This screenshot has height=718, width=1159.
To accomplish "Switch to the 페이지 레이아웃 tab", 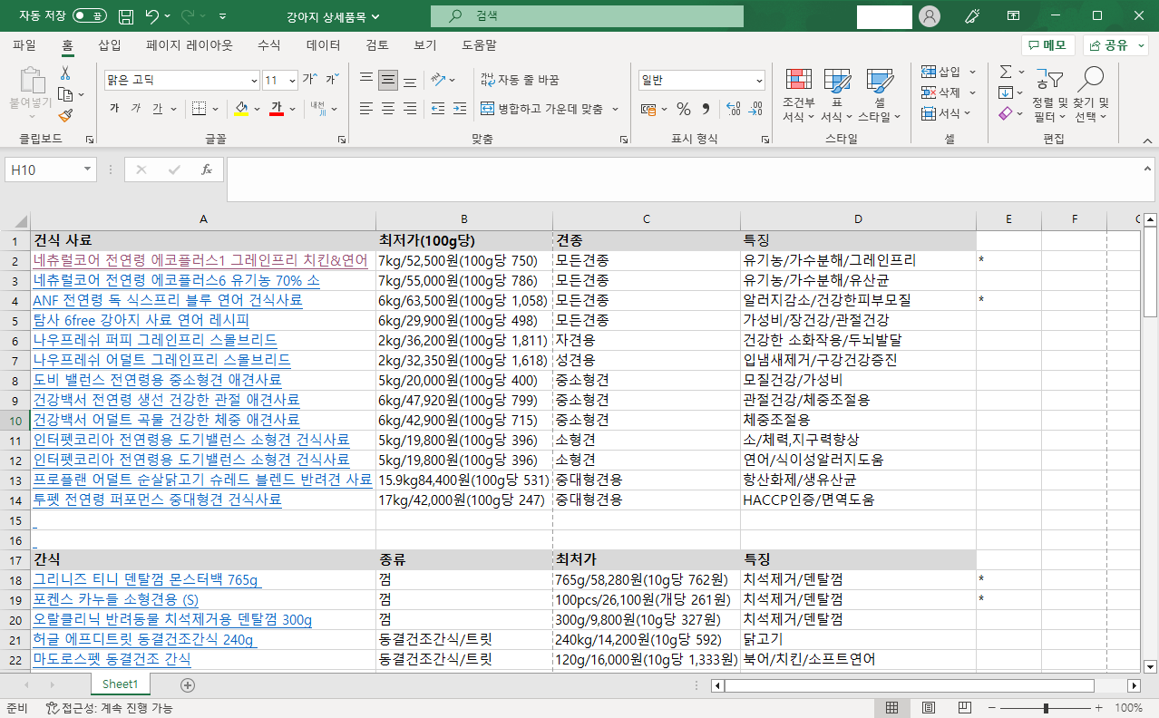I will coord(190,44).
